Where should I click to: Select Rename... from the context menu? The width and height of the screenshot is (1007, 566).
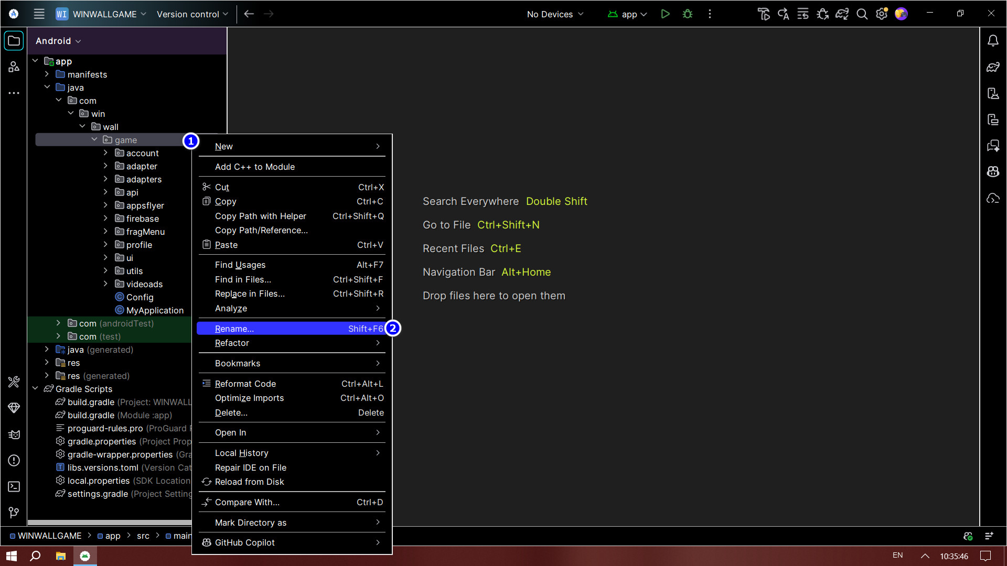[262, 329]
